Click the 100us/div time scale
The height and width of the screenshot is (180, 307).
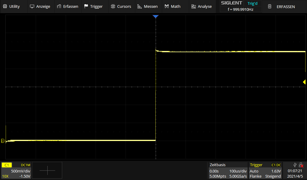click(x=238, y=171)
